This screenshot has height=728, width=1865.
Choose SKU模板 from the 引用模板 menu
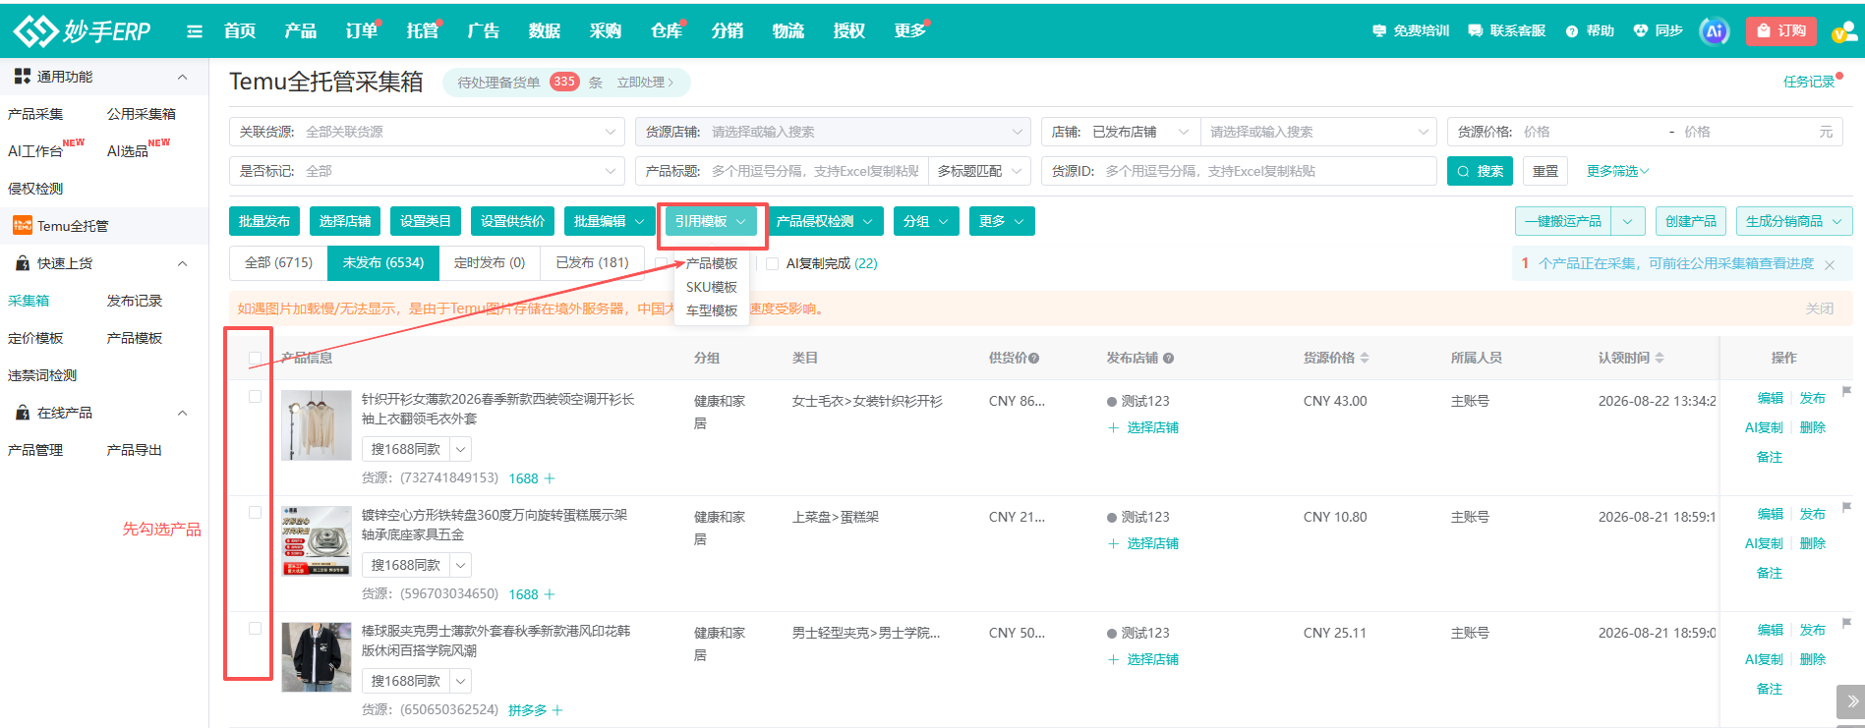712,287
